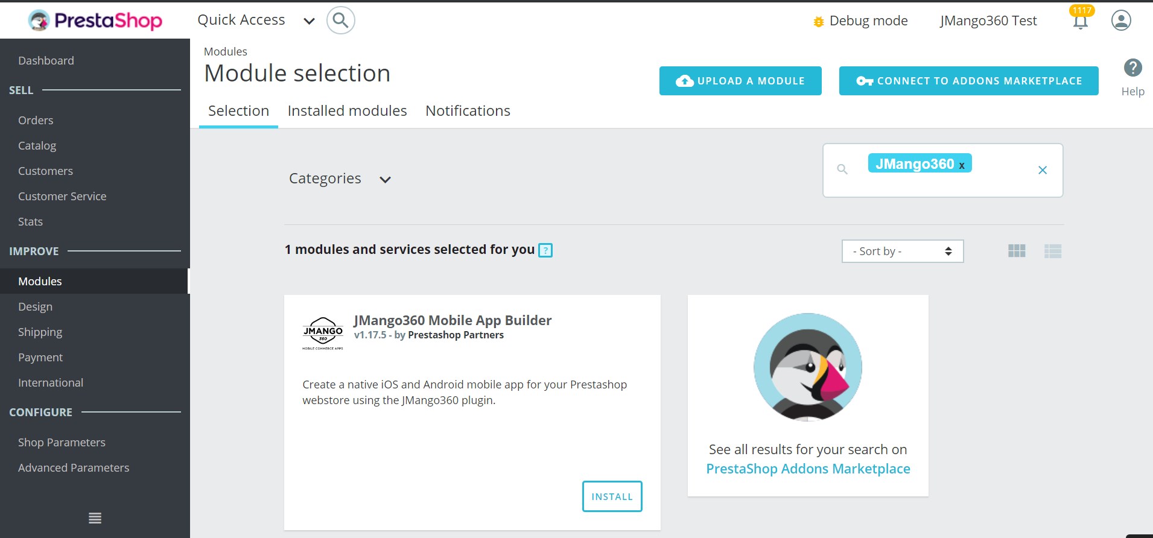Click the Debug mode label
1153x538 pixels.
click(868, 21)
